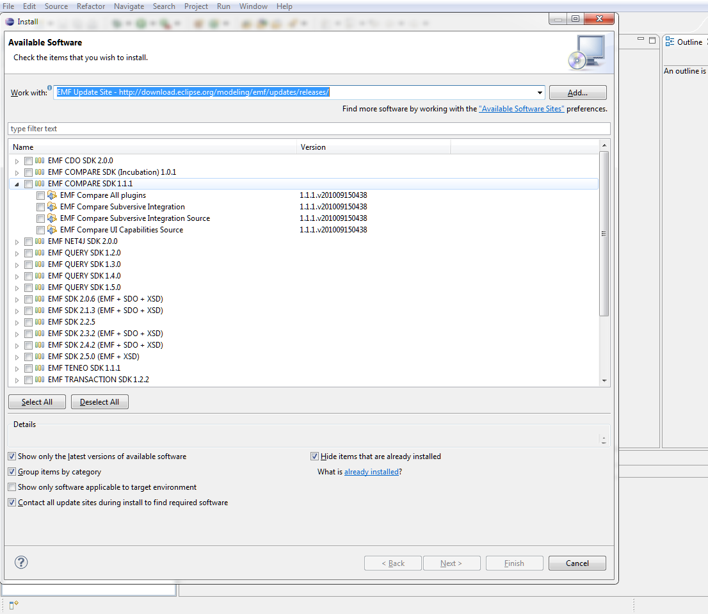Check the EMF CDO SDK 2.0.0 checkbox
Viewport: 708px width, 614px height.
coord(28,161)
